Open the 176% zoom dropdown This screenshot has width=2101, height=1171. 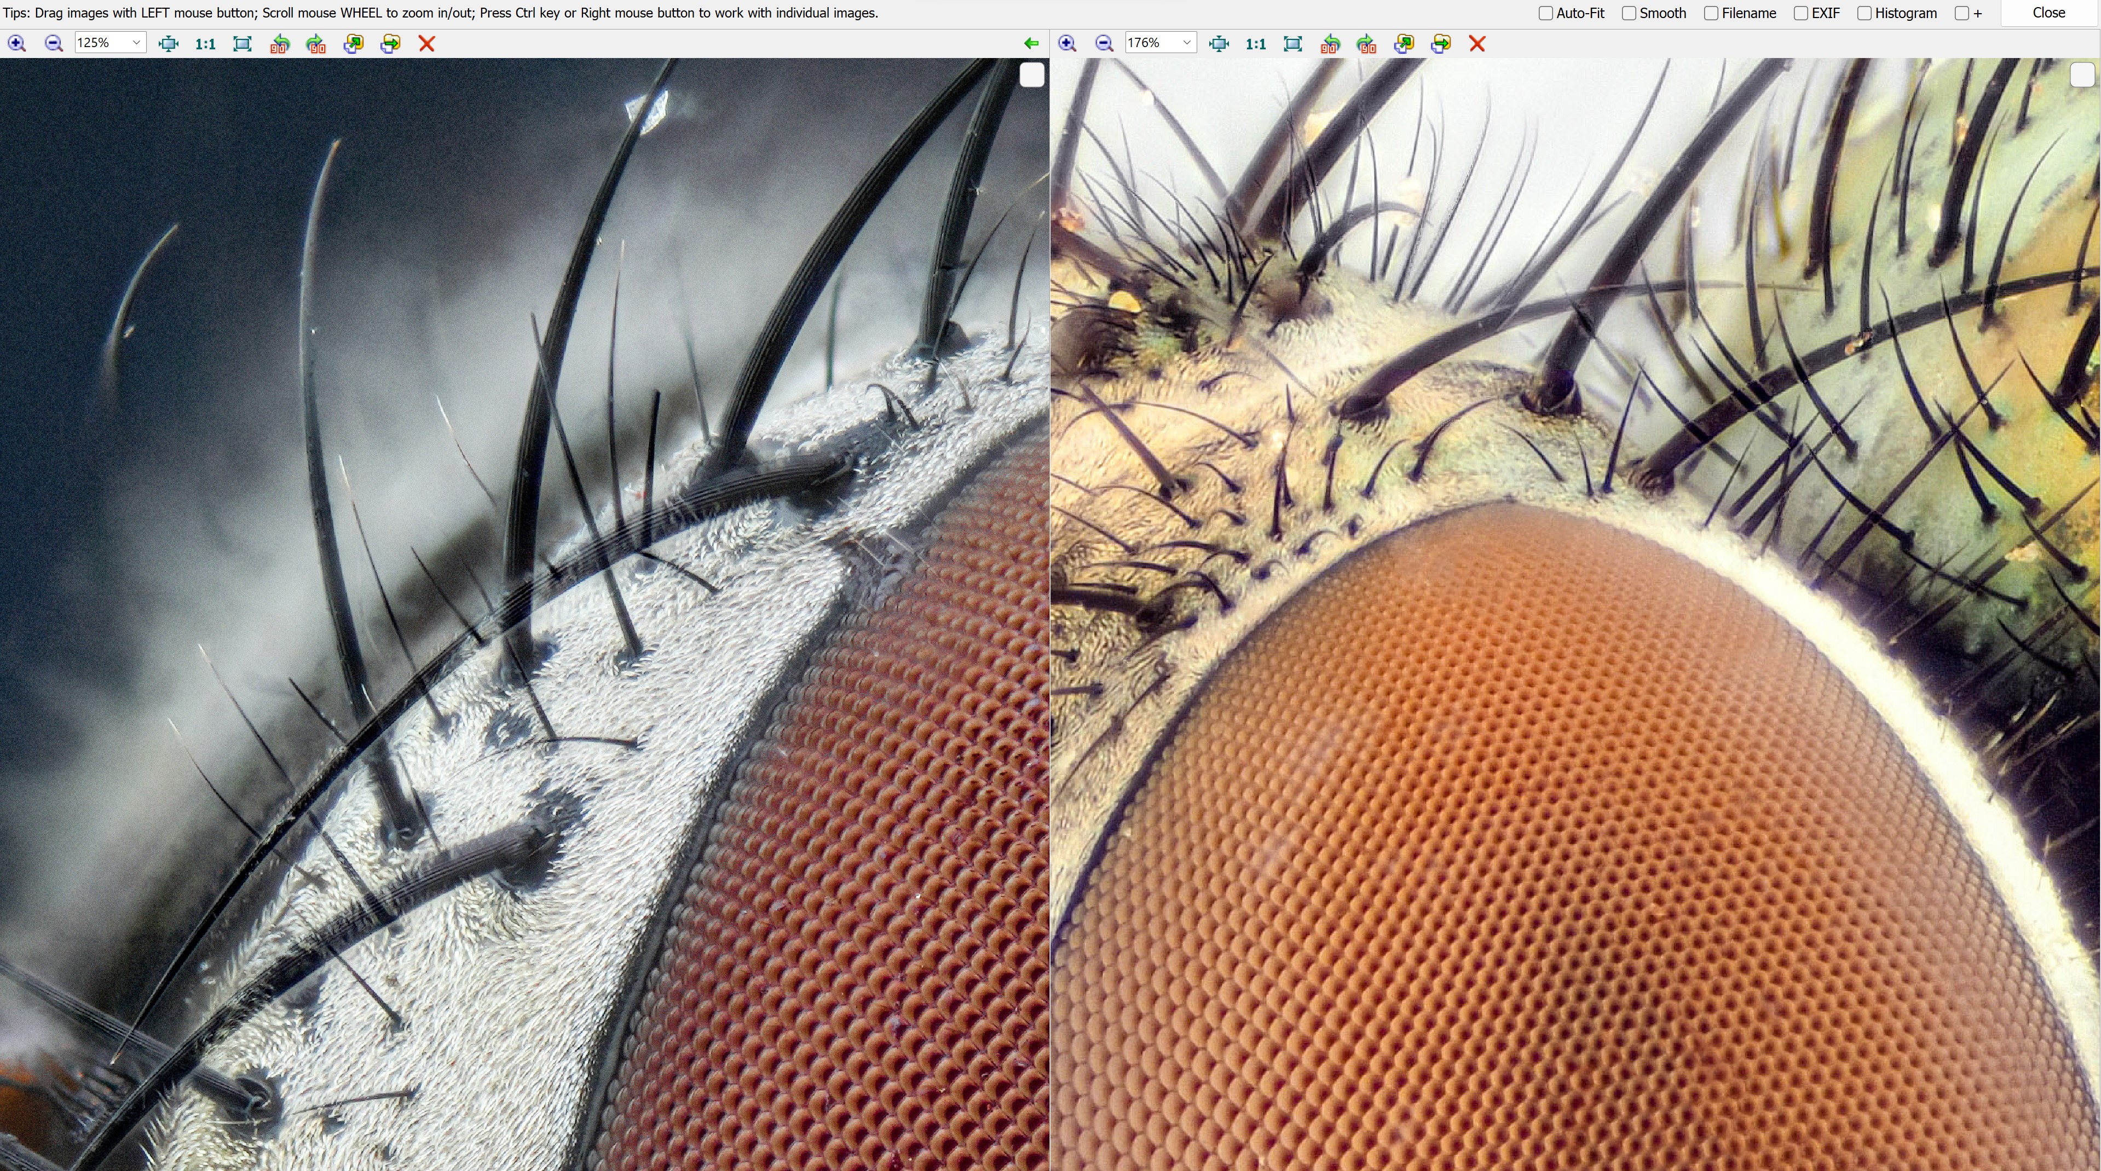pyautogui.click(x=1187, y=43)
